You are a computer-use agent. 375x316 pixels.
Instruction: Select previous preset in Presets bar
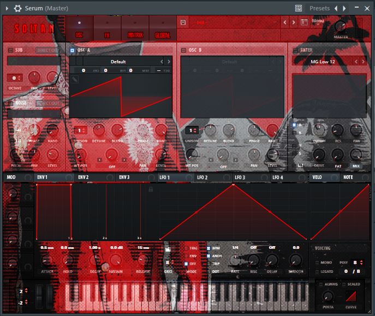point(336,8)
